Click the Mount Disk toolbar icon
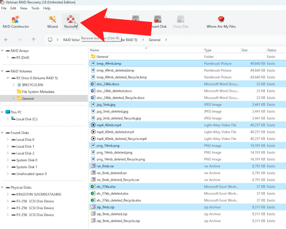 (x=158, y=19)
